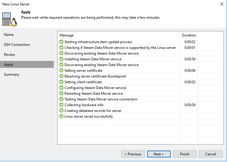Click success icon beside Collecting hardware info
Screen dimensions: 227x162
61,105
